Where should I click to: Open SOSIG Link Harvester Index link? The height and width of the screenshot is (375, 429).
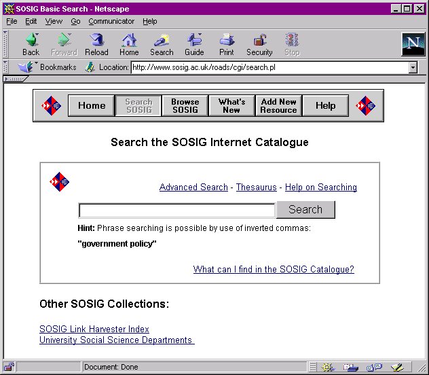[94, 329]
